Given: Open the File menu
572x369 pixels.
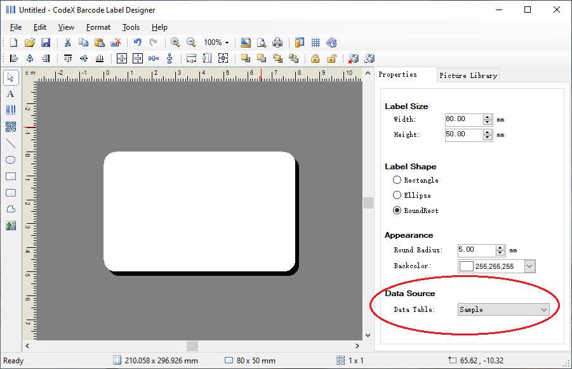Looking at the screenshot, I should point(16,27).
